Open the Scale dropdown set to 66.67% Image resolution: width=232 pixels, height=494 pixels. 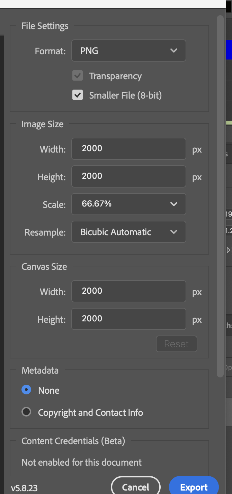click(x=128, y=204)
